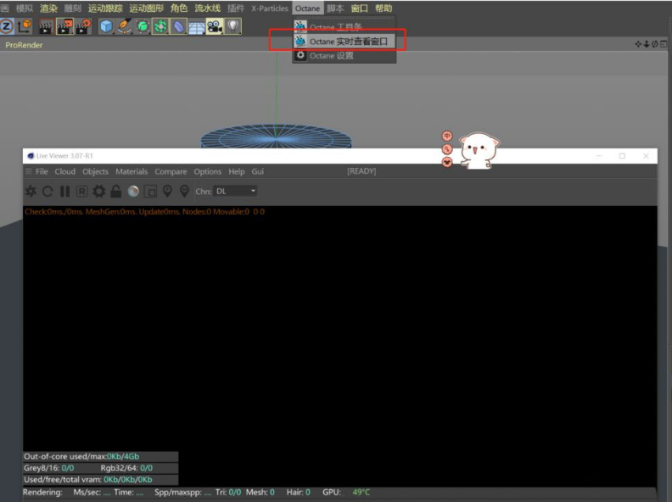Add a camera object
The width and height of the screenshot is (672, 502).
[215, 26]
